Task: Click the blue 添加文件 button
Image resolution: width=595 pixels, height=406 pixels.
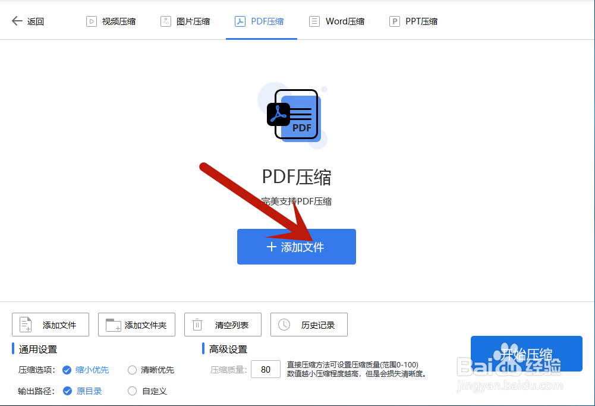Action: coord(296,246)
